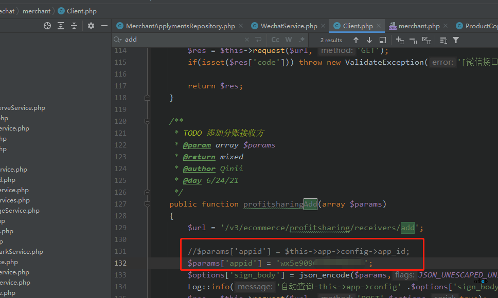This screenshot has width=498, height=298.
Task: Collapse the doc comment at line 120
Action: pos(148,121)
